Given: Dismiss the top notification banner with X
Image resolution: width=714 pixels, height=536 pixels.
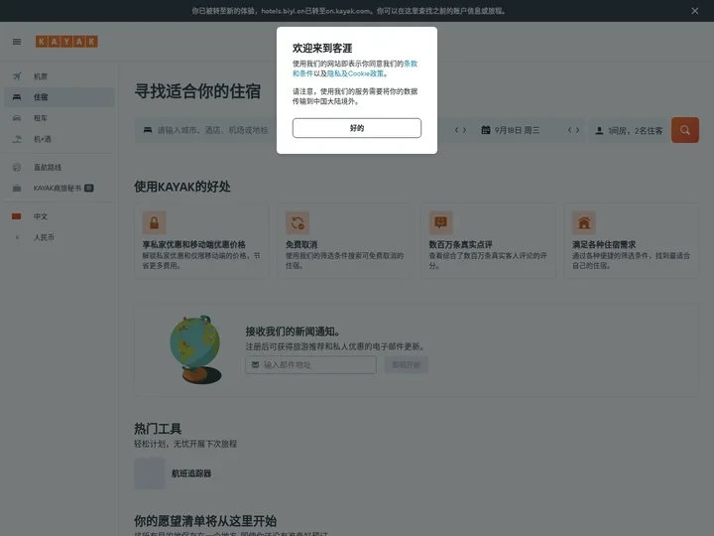Looking at the screenshot, I should (694, 11).
